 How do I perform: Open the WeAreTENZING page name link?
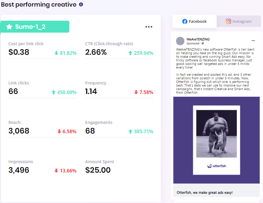coord(198,39)
